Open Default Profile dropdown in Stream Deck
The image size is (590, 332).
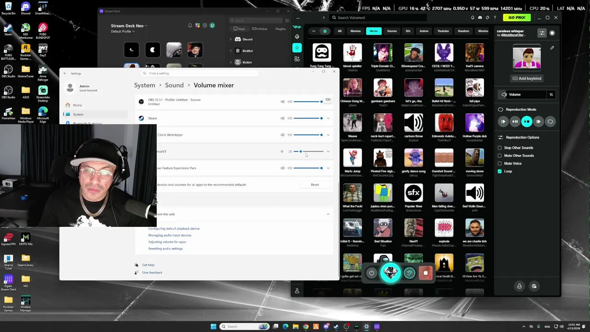tap(123, 31)
